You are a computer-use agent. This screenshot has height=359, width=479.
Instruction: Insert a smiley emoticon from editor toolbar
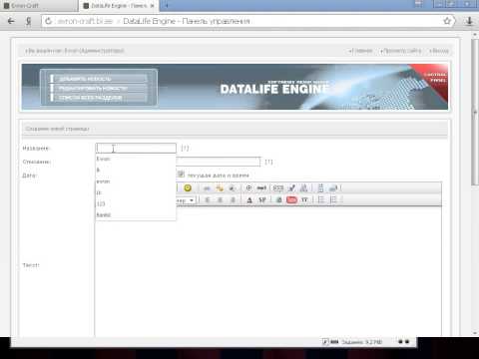[188, 188]
